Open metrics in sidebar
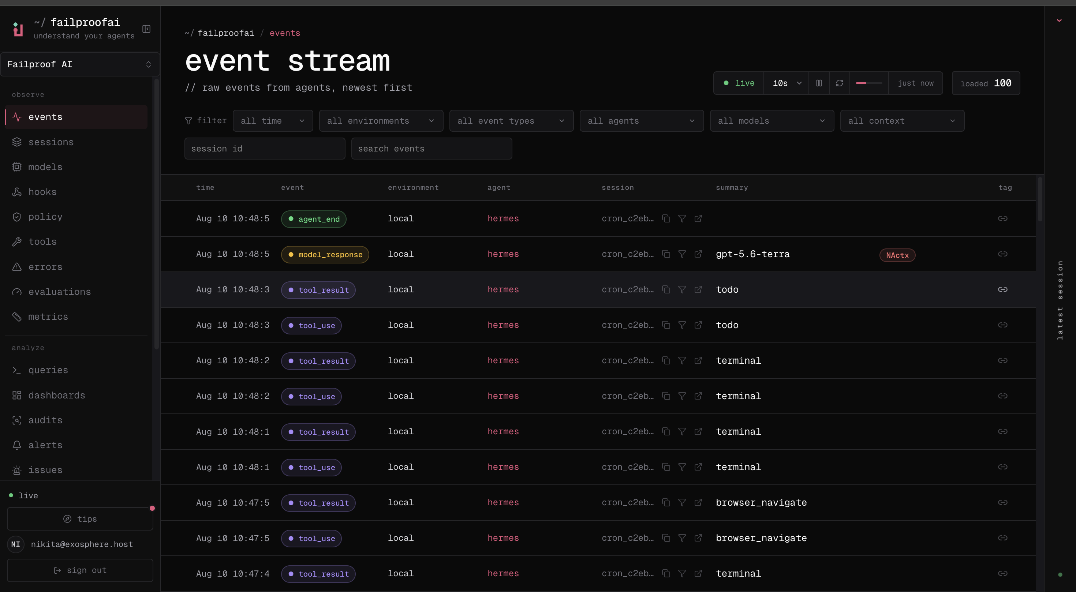The height and width of the screenshot is (592, 1076). (76, 316)
